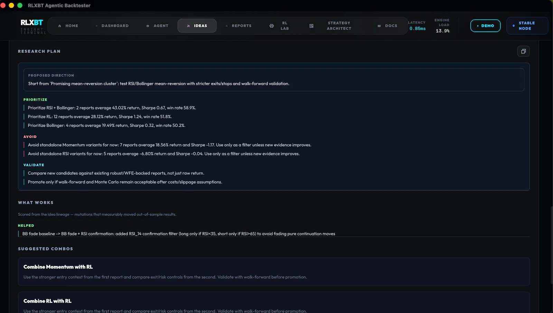Select the Proposed Direction description text

159,84
